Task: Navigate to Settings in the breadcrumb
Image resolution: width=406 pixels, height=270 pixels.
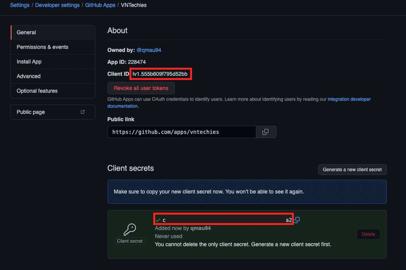Action: [x=20, y=5]
